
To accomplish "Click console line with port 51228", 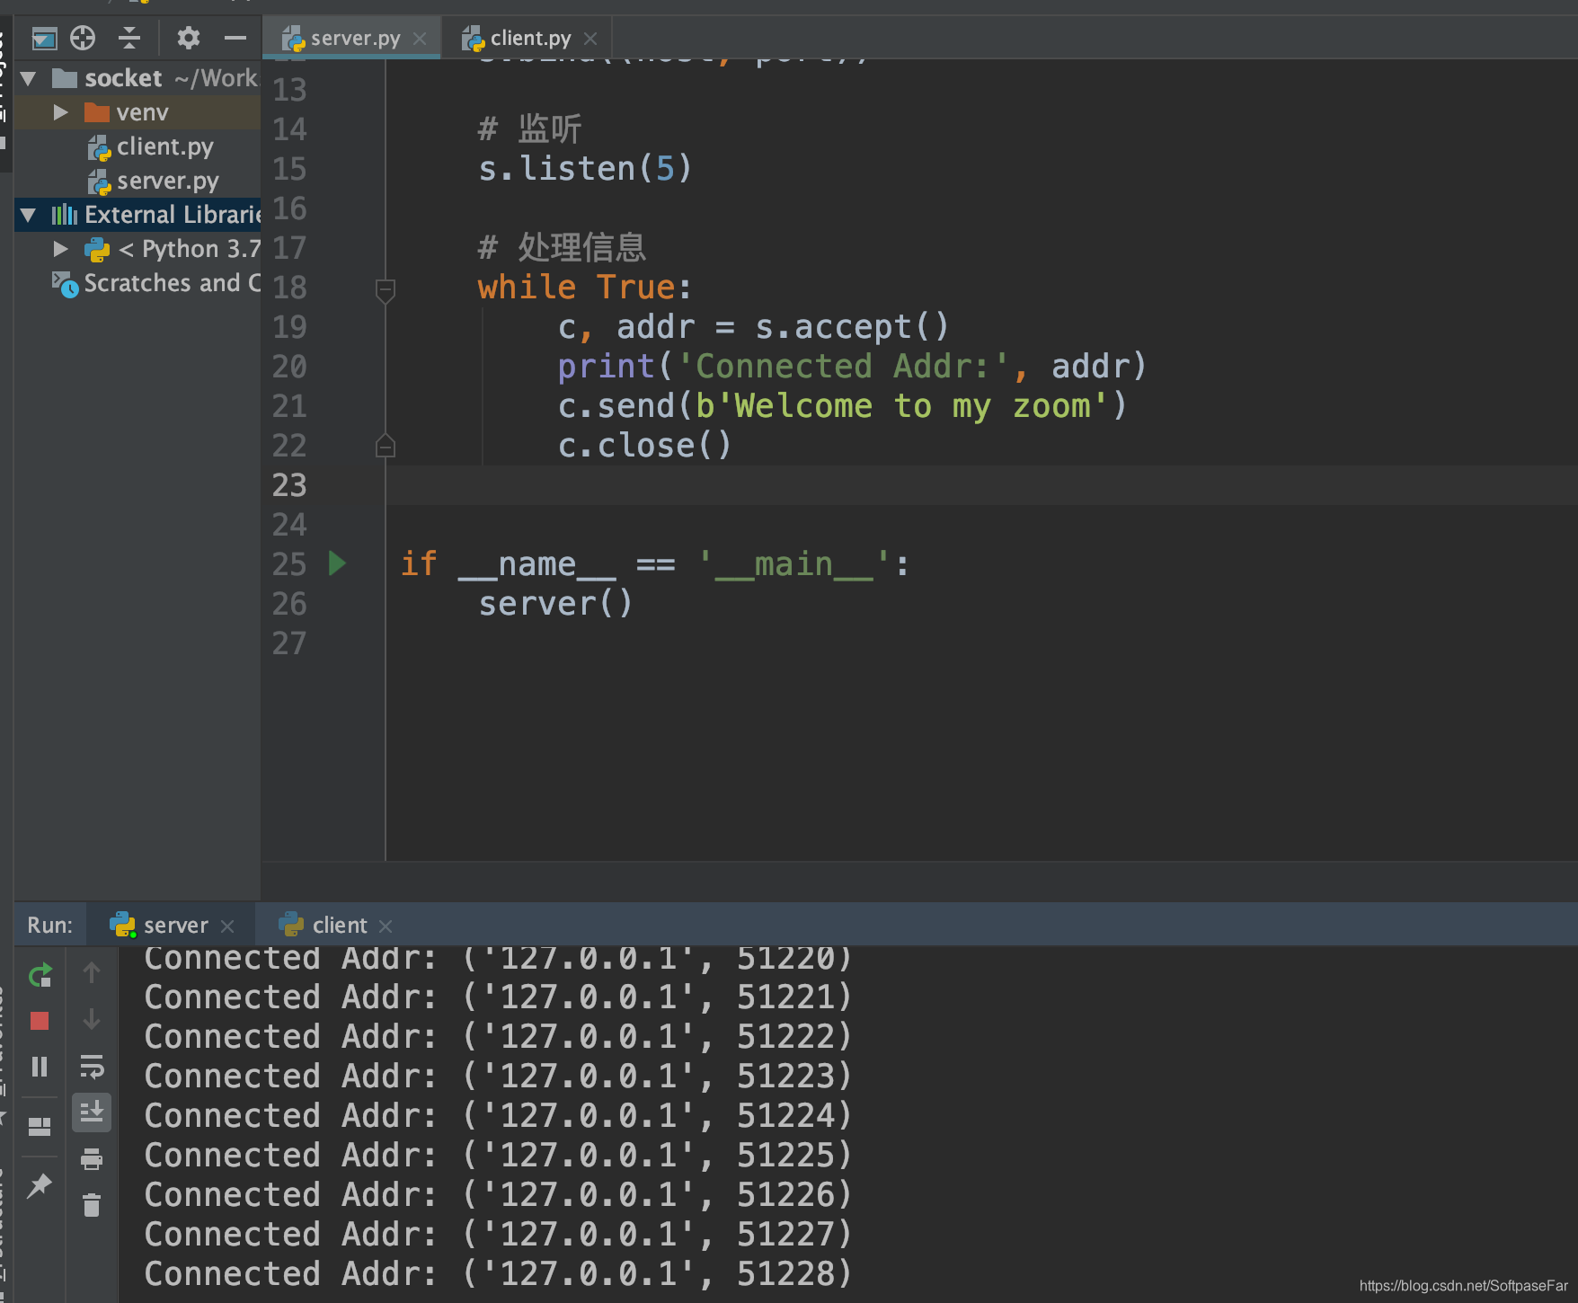I will 498,1273.
